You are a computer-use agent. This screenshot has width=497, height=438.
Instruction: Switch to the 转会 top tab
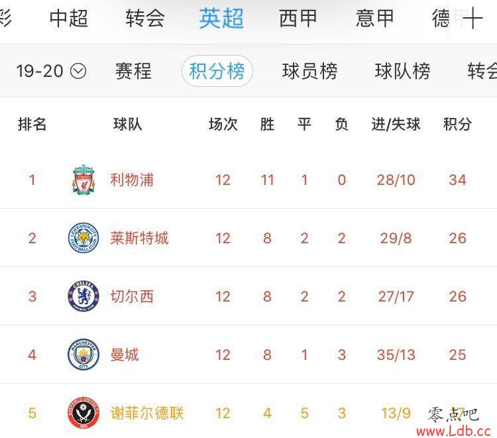(x=145, y=18)
